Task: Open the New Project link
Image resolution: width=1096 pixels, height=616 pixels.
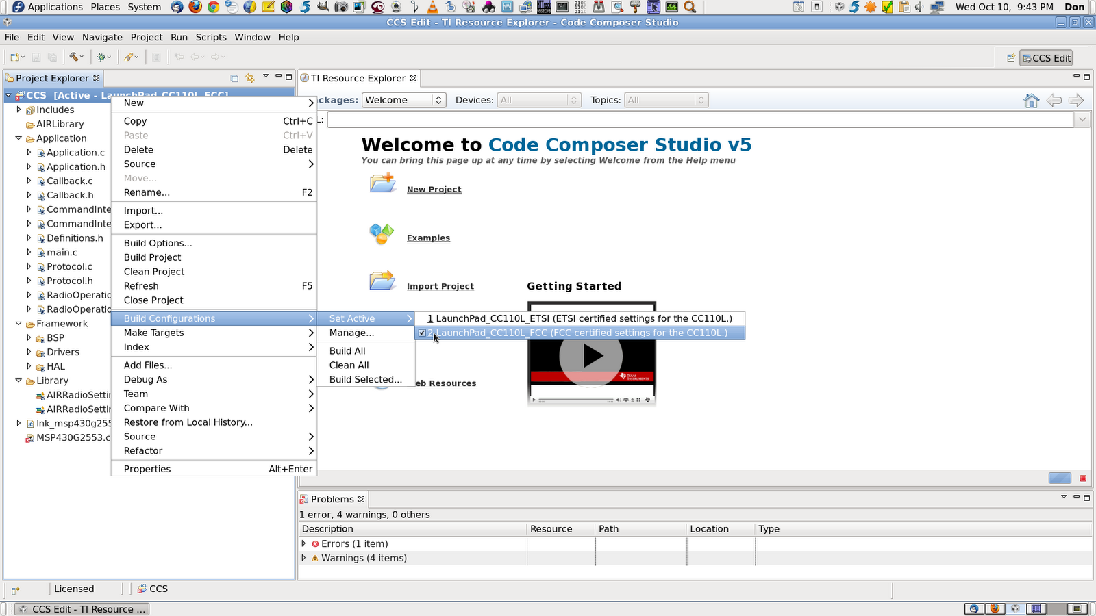Action: pos(434,190)
